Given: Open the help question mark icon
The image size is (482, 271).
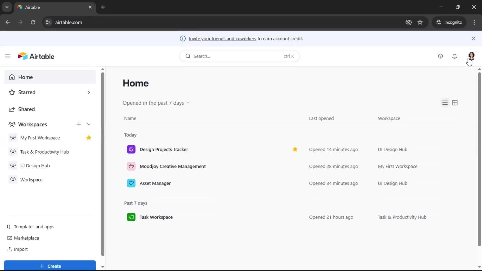Looking at the screenshot, I should [x=440, y=56].
